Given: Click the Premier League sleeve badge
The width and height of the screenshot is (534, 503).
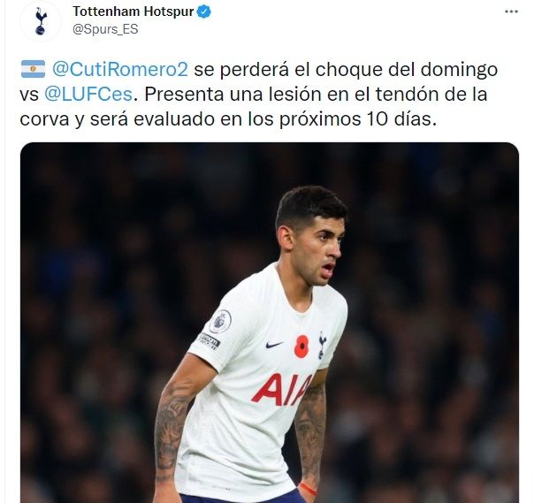Looking at the screenshot, I should (220, 322).
